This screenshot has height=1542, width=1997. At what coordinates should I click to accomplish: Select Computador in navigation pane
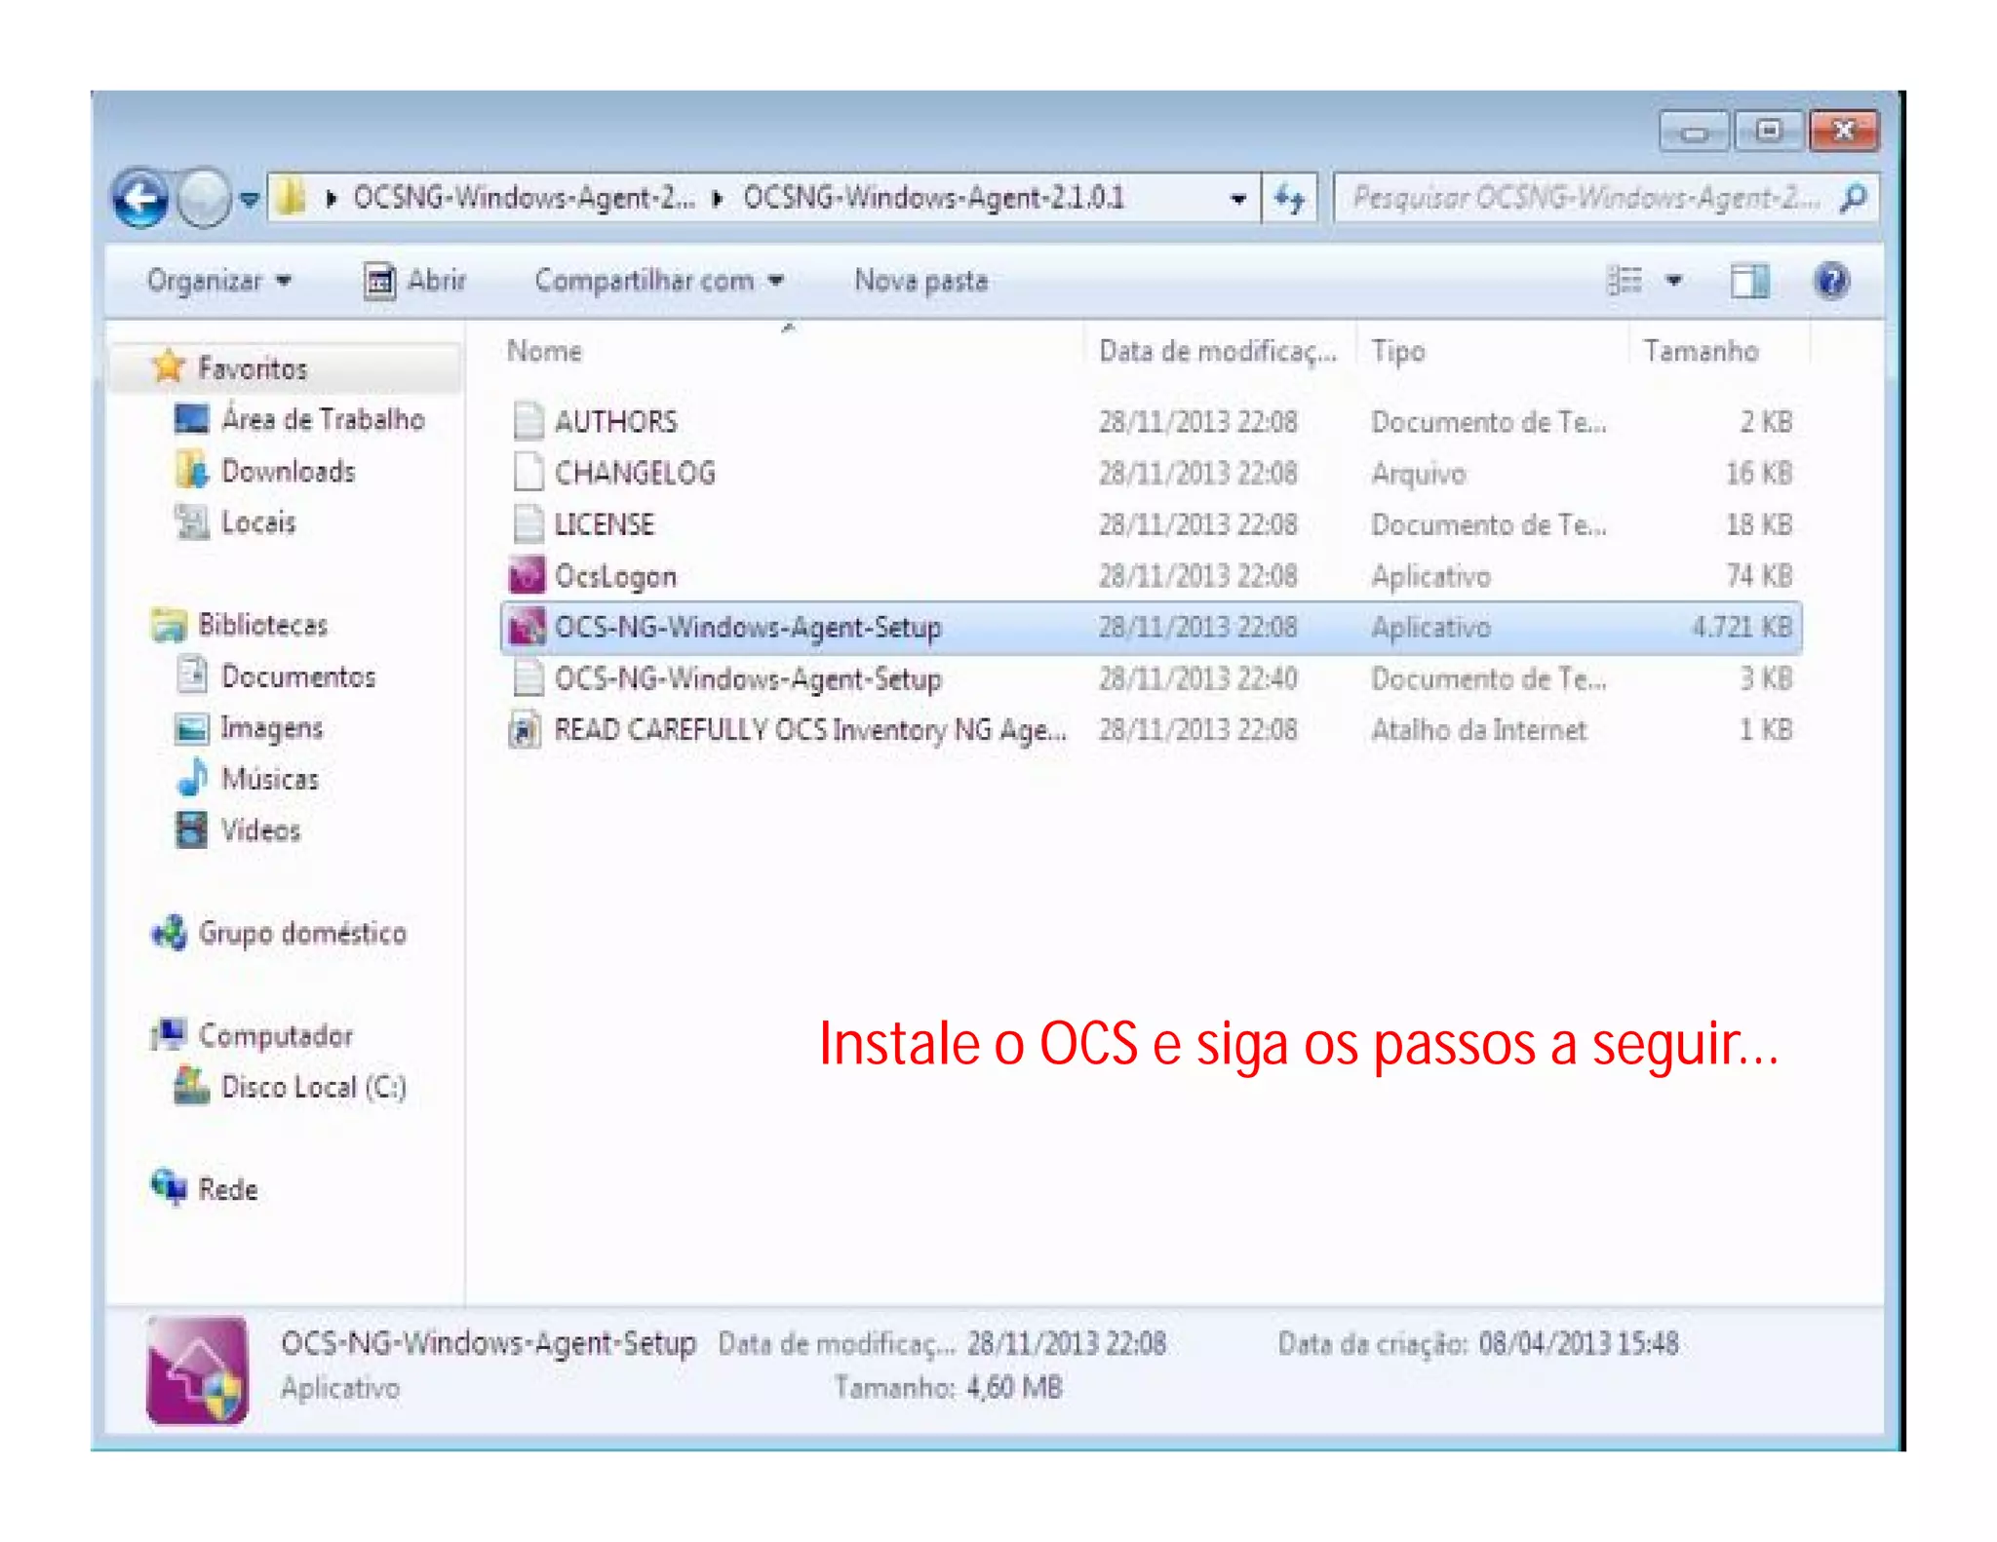276,1035
